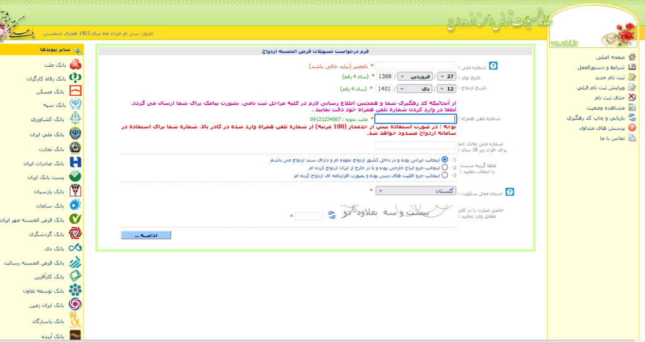The image size is (645, 342).
Task: Click the Bank Tejarat logo icon
Action: tap(76, 148)
